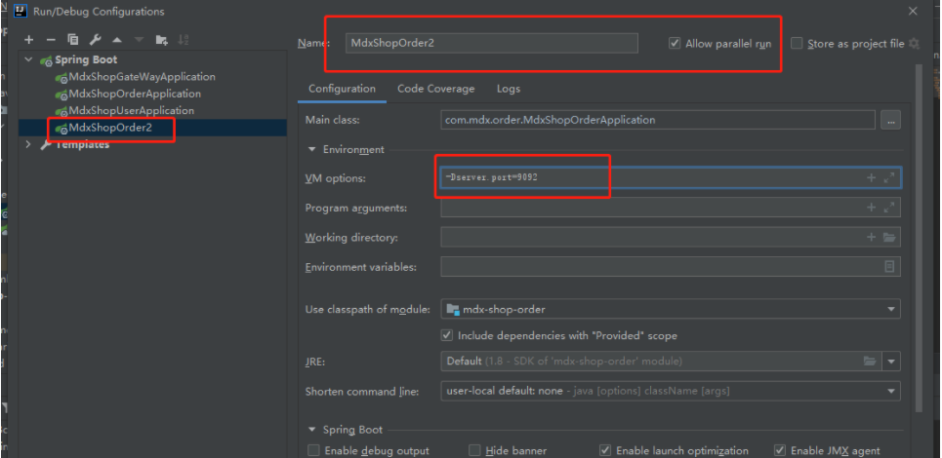The width and height of the screenshot is (942, 458).
Task: Browse for Working directory folder
Action: pos(889,238)
